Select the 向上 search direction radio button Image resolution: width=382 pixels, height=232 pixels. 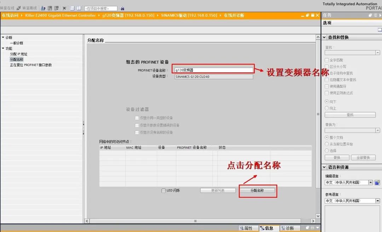pos(327,108)
